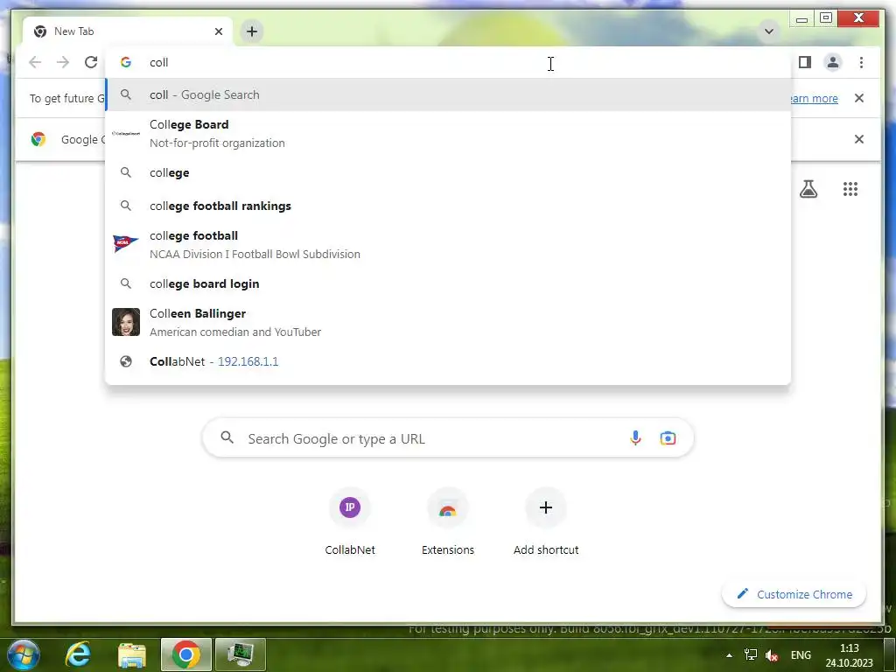The image size is (896, 672).
Task: Click the address bar text 'coll'
Action: click(x=159, y=62)
